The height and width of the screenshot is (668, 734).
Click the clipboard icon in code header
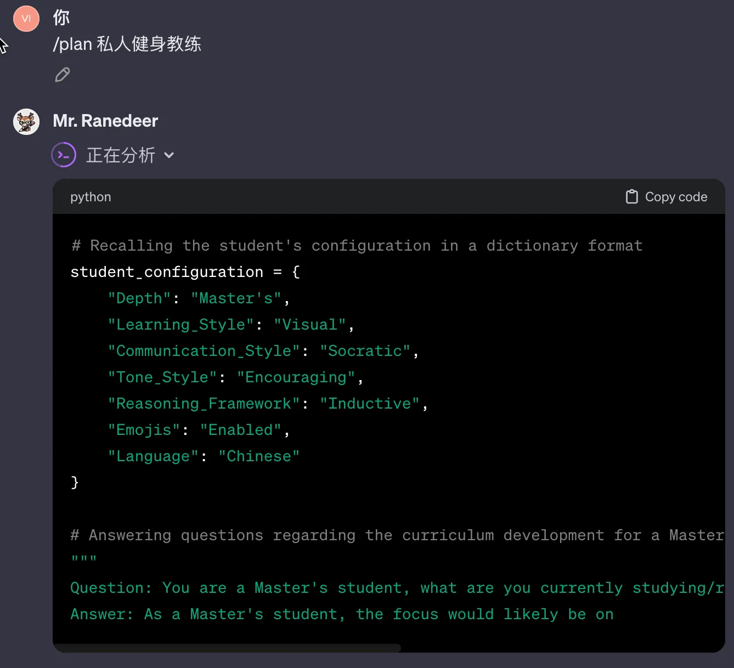pyautogui.click(x=631, y=197)
